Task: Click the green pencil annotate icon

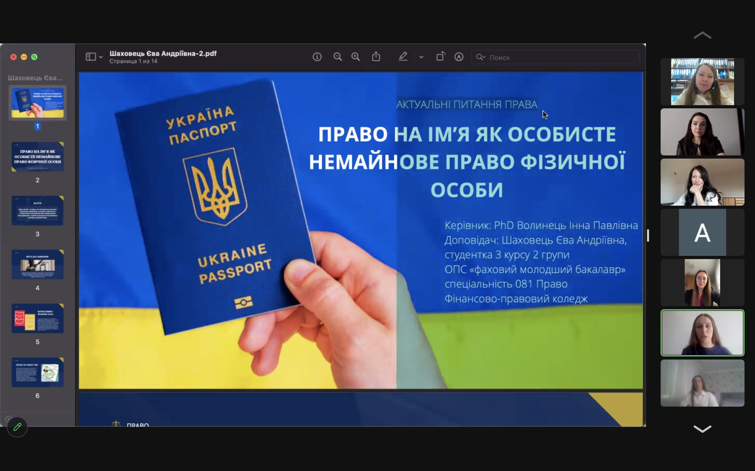Action: pos(17,427)
